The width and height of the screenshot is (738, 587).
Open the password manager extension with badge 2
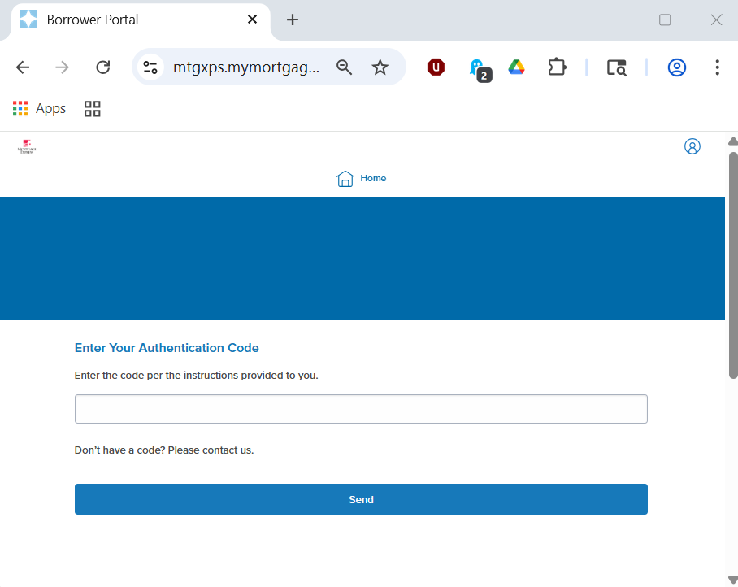477,68
